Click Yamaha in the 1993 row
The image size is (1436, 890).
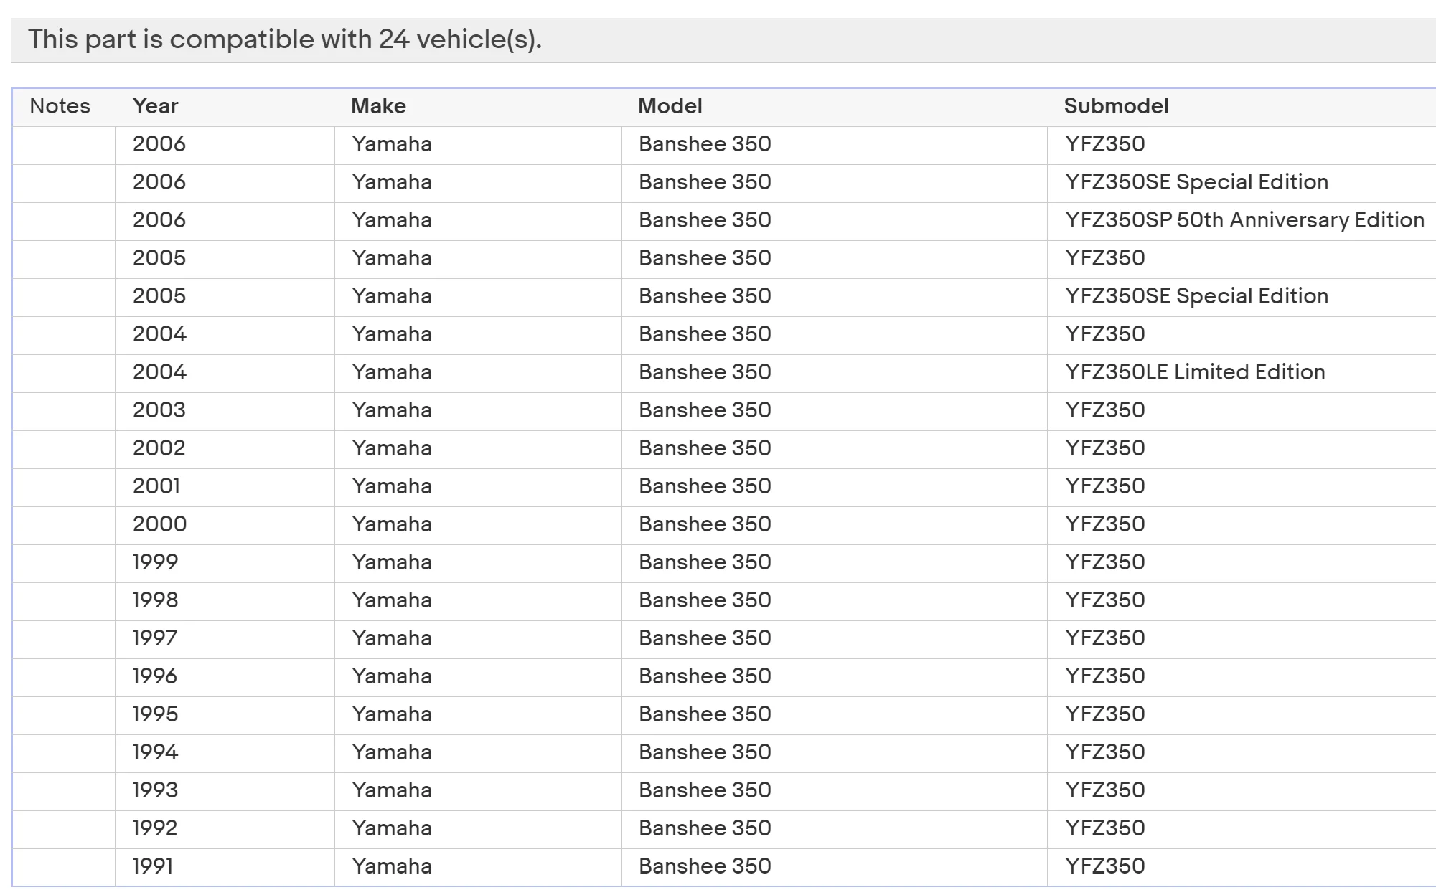(392, 790)
